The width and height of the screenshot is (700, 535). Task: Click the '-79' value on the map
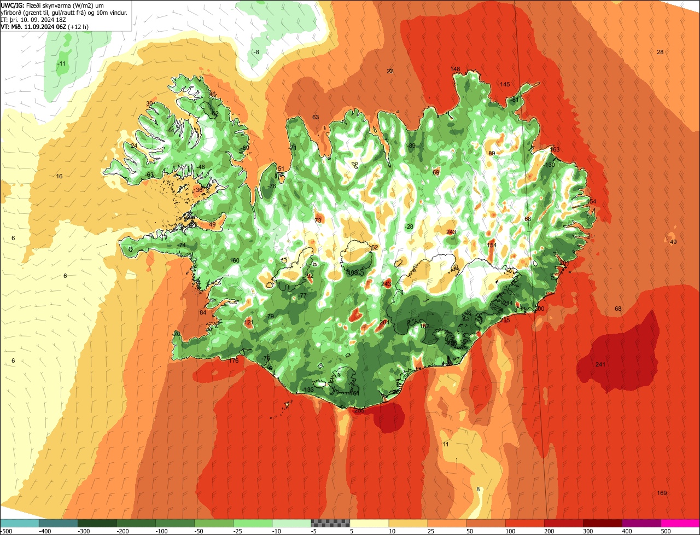click(269, 316)
